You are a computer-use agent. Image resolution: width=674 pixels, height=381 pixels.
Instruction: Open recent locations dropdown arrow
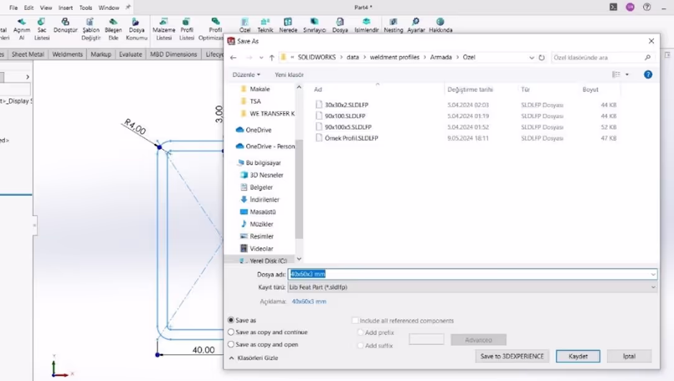[x=261, y=58]
